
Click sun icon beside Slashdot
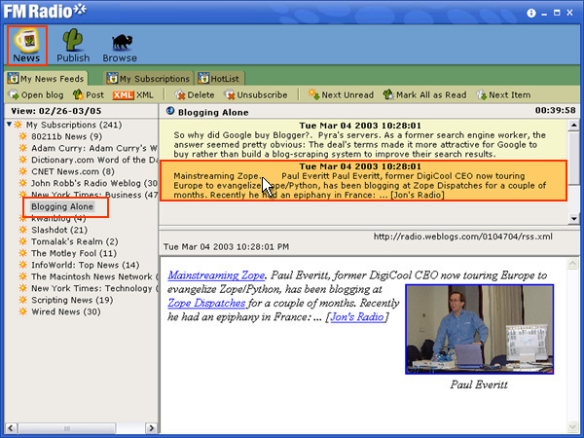click(23, 230)
